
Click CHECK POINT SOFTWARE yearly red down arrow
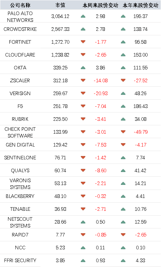(x=123, y=132)
